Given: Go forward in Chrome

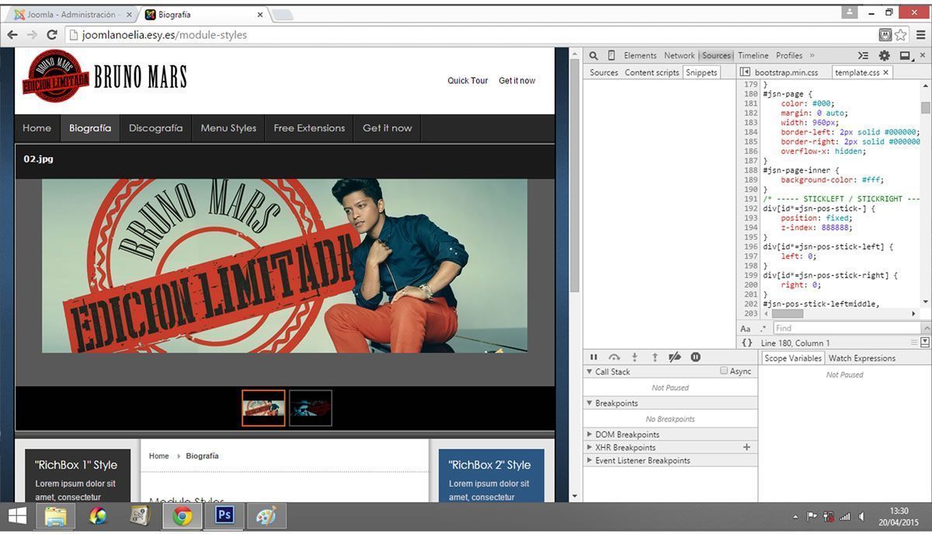Looking at the screenshot, I should coord(32,35).
